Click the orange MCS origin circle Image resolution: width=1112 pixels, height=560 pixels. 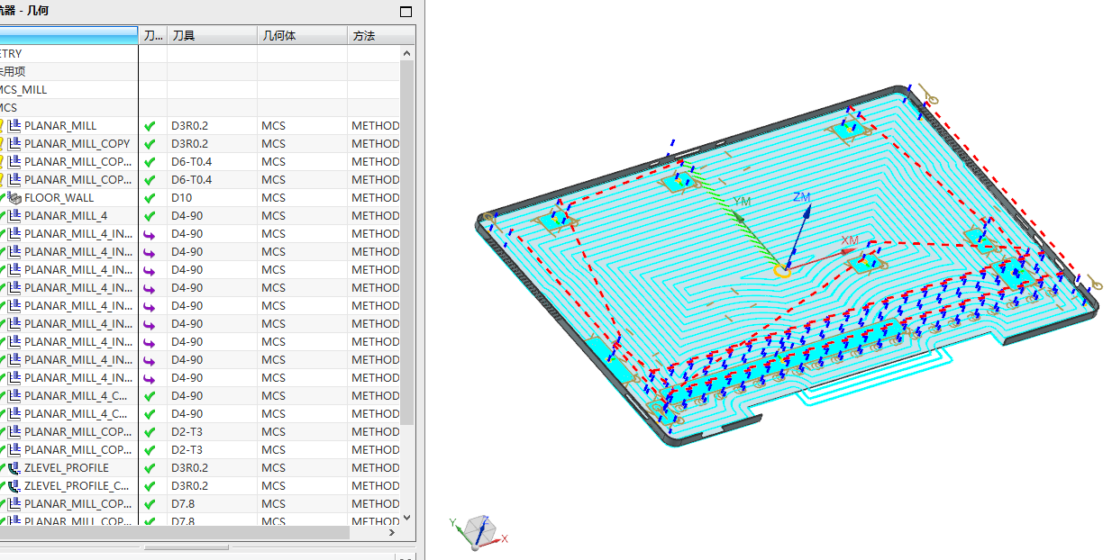782,269
